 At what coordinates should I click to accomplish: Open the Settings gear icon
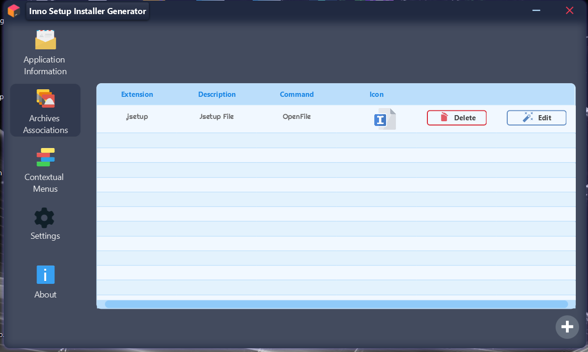point(45,218)
